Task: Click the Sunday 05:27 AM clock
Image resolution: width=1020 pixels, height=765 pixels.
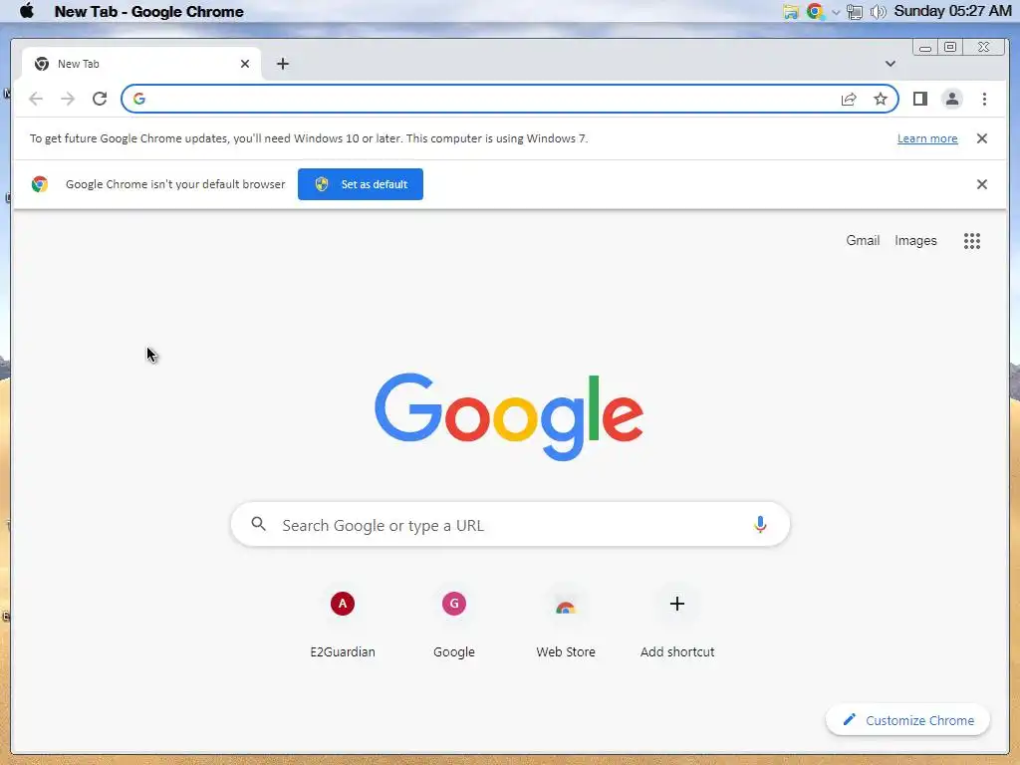Action: pyautogui.click(x=952, y=11)
